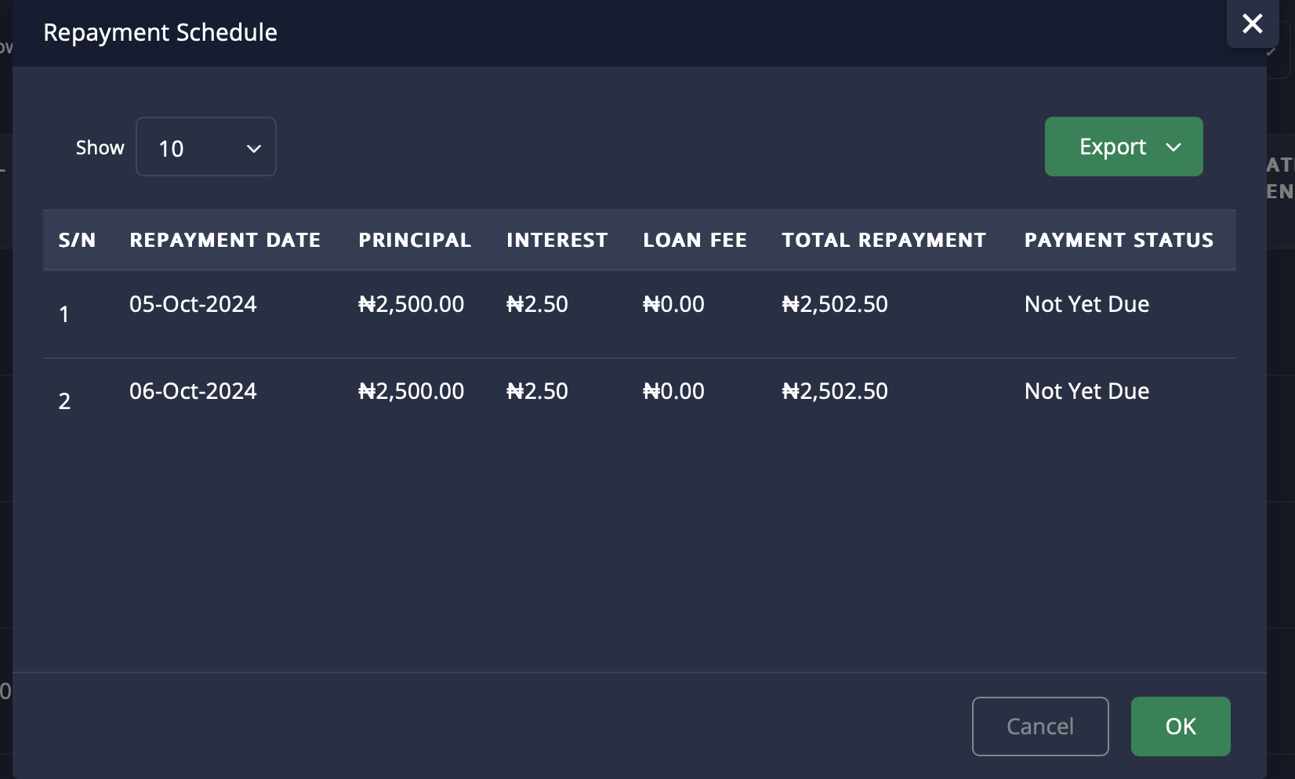Expand the Export options dropdown
The height and width of the screenshot is (779, 1295).
pyautogui.click(x=1123, y=147)
